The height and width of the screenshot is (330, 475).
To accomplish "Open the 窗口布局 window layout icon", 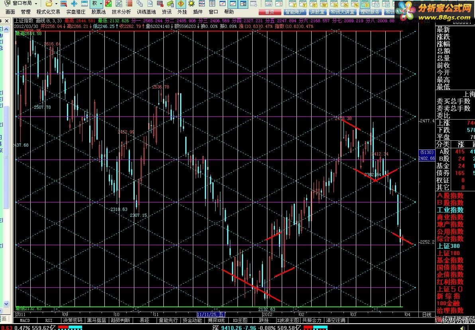I will 8,3.
